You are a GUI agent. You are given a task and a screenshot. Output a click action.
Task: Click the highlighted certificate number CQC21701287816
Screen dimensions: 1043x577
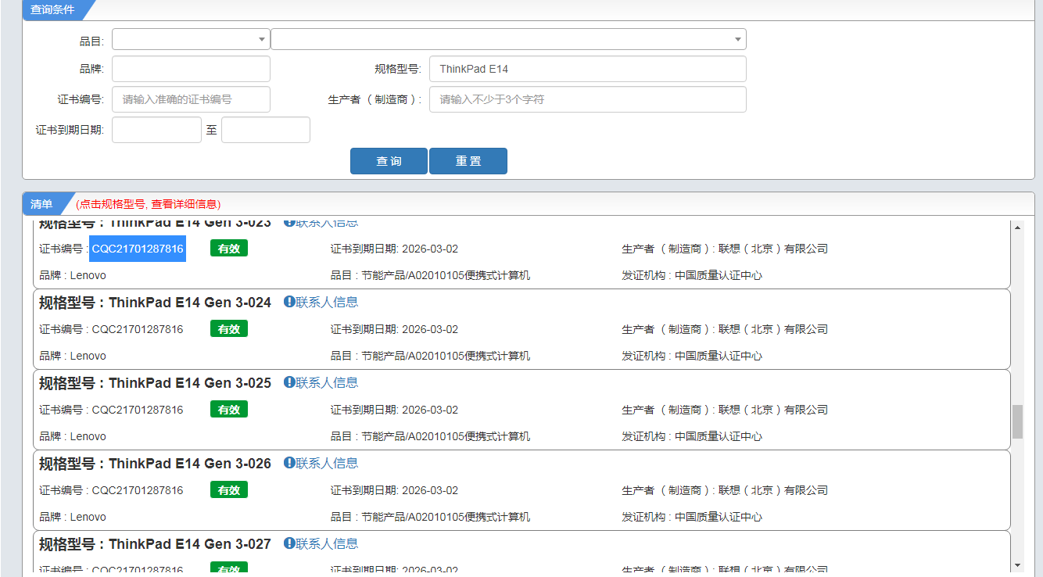click(138, 249)
